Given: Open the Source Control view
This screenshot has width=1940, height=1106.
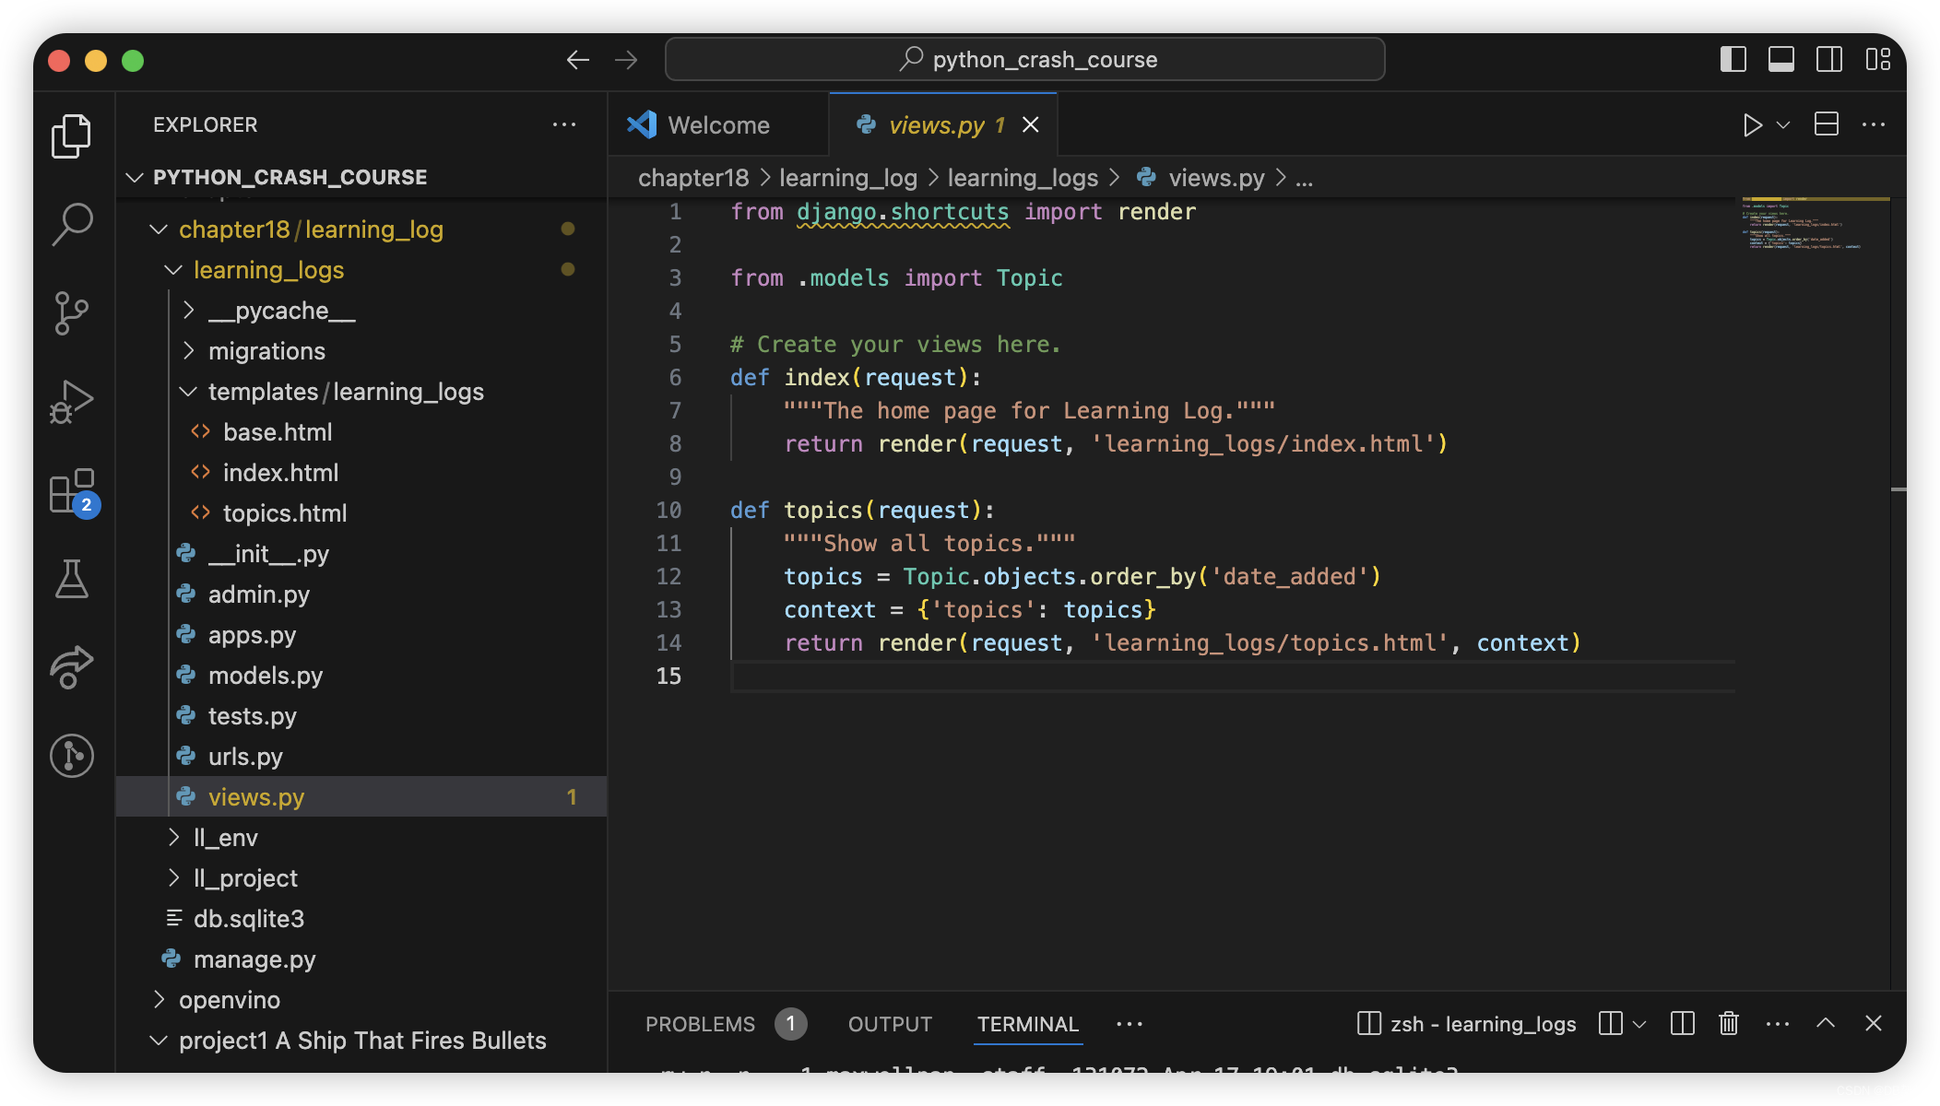Looking at the screenshot, I should (x=72, y=312).
